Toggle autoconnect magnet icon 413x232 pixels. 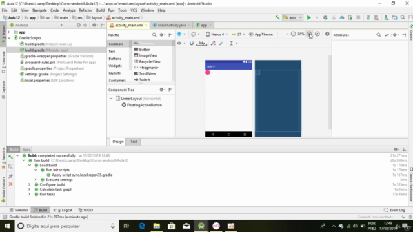tap(192, 43)
